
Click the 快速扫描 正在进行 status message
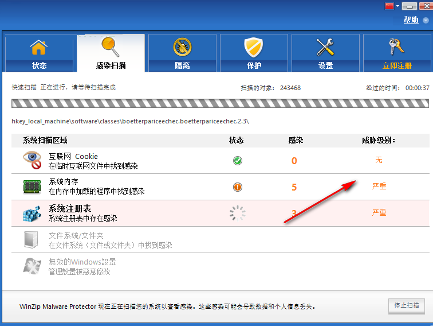64,87
